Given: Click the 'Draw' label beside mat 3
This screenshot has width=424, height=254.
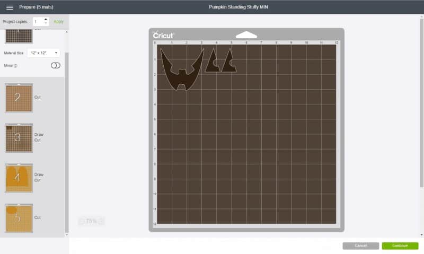Looking at the screenshot, I should (x=39, y=135).
